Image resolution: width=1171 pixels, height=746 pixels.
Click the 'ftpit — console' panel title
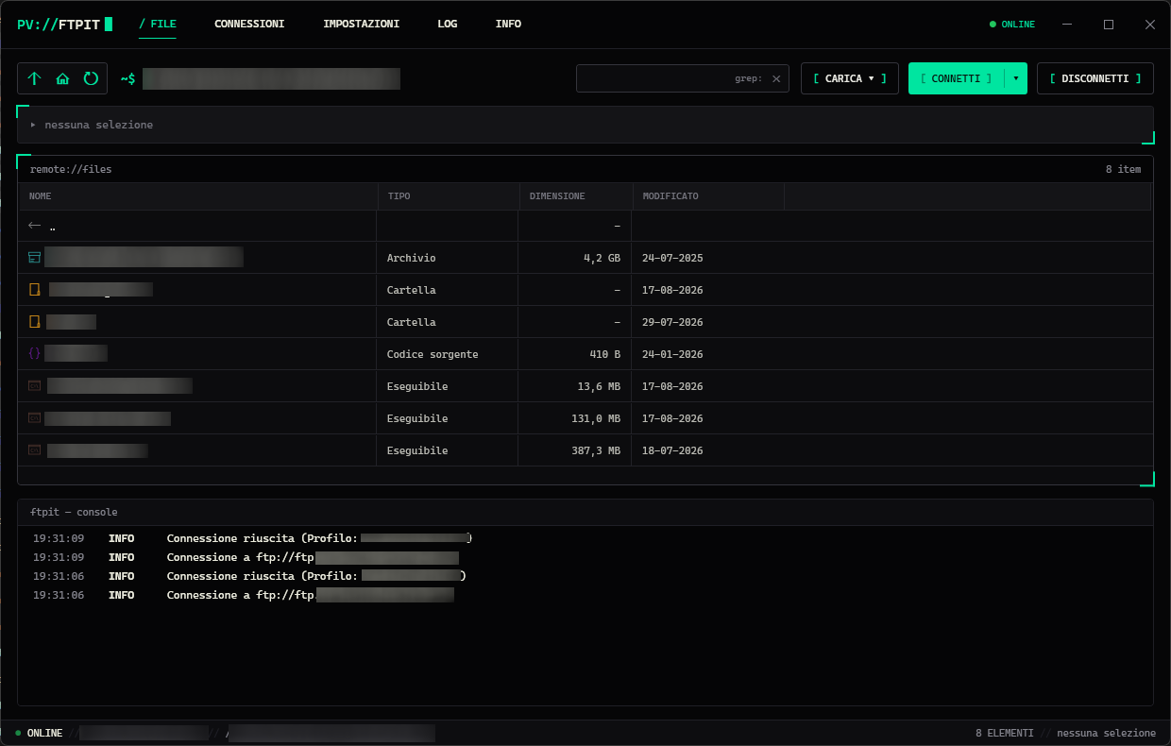click(x=74, y=512)
